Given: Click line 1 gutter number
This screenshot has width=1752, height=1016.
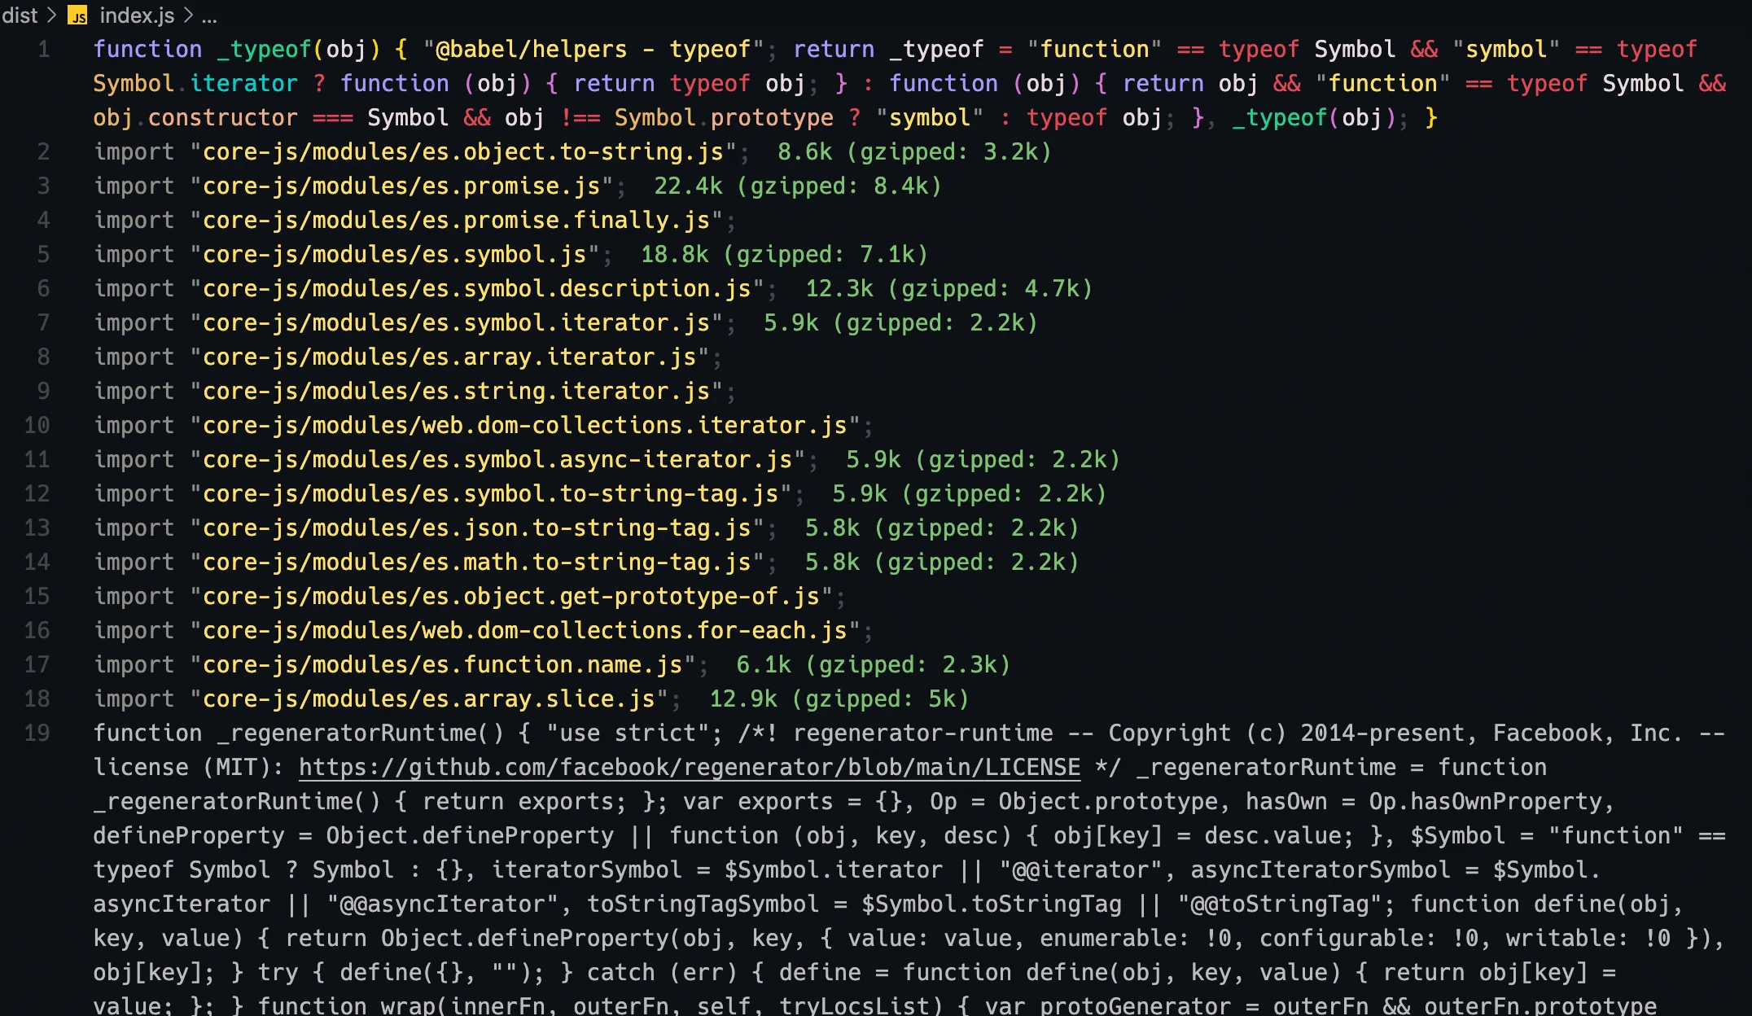Looking at the screenshot, I should [x=43, y=48].
